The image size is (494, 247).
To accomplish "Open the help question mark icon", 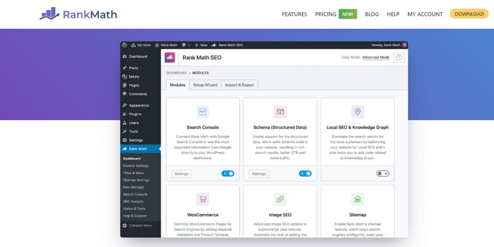I will pyautogui.click(x=399, y=57).
